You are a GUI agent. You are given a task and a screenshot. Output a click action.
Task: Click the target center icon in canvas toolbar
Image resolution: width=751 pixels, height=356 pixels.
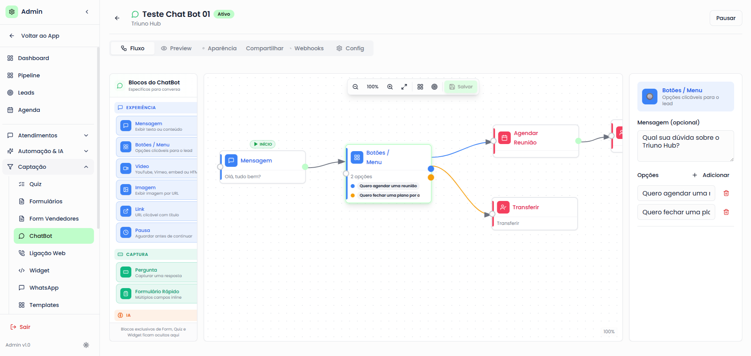pyautogui.click(x=434, y=87)
